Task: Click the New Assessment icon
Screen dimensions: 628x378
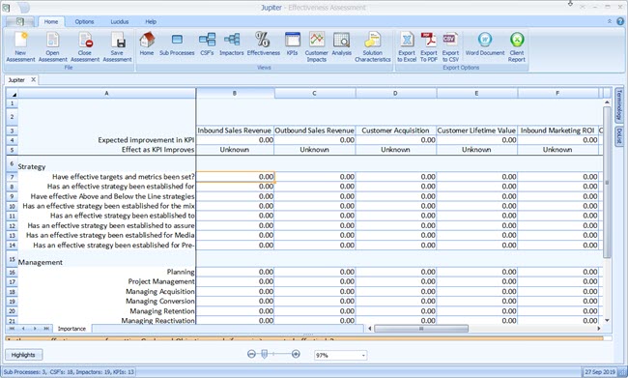Action: click(x=20, y=47)
